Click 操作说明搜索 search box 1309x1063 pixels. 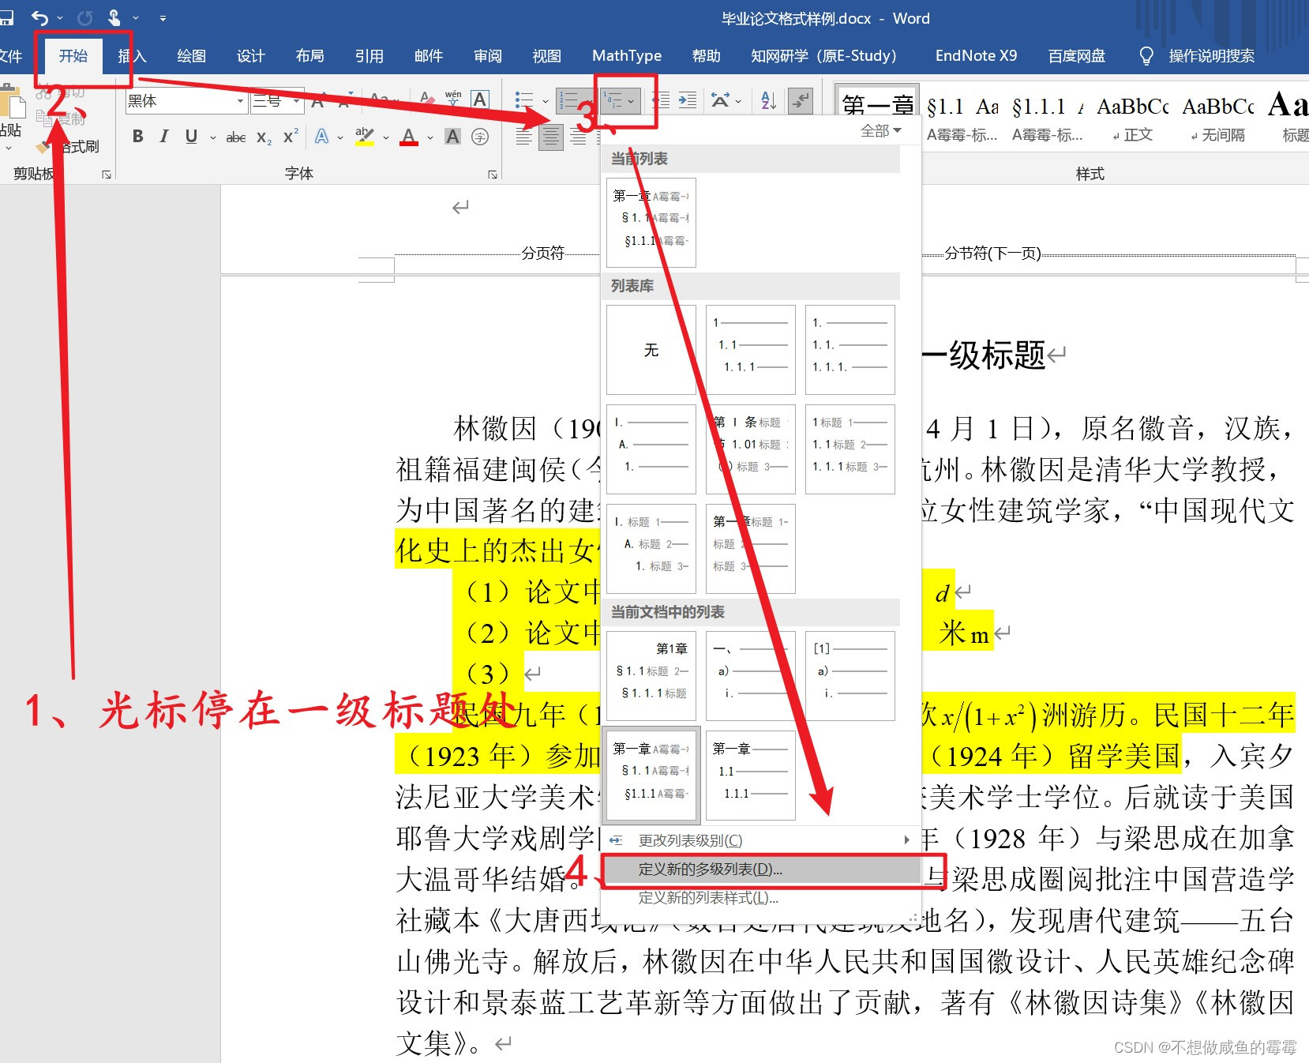pos(1211,56)
